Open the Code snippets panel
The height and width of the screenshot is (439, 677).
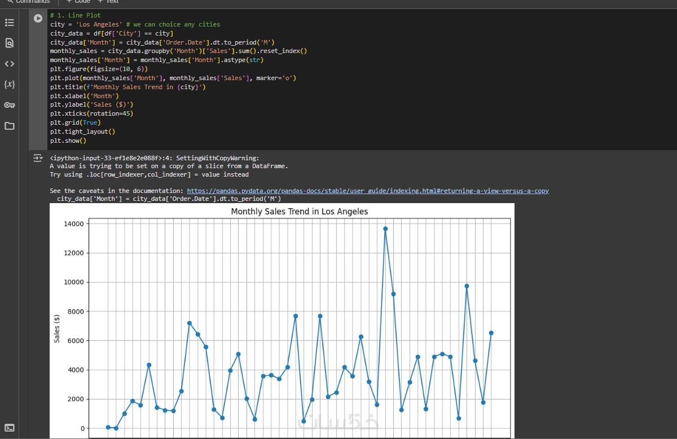click(10, 63)
